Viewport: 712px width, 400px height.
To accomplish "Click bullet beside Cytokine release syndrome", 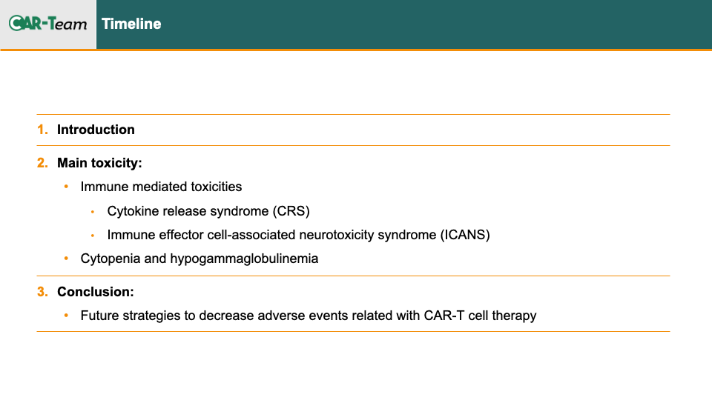I will coord(93,212).
